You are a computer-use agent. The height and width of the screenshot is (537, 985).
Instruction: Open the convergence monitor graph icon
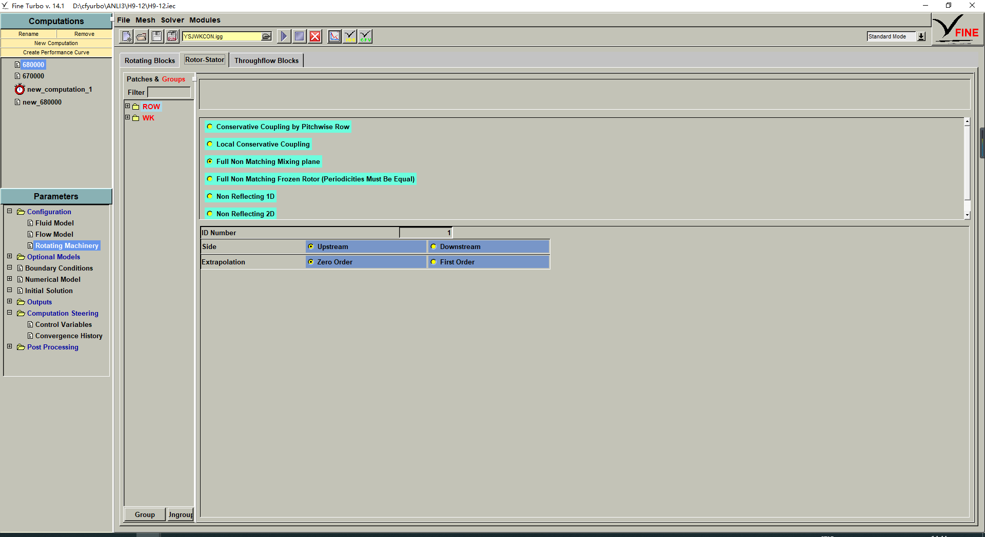click(x=334, y=36)
